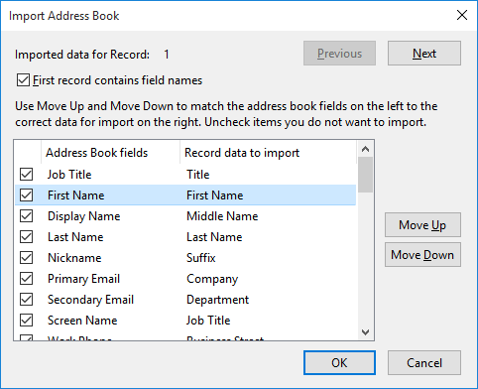Click the field list scrollbar thumb
The image size is (478, 389).
click(x=365, y=175)
